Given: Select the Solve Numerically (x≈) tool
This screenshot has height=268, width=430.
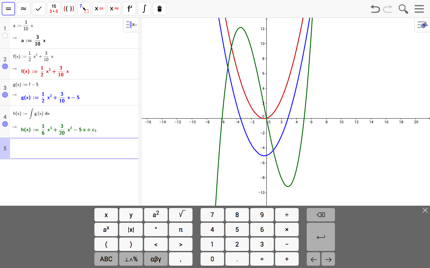Looking at the screenshot, I should pyautogui.click(x=114, y=9).
